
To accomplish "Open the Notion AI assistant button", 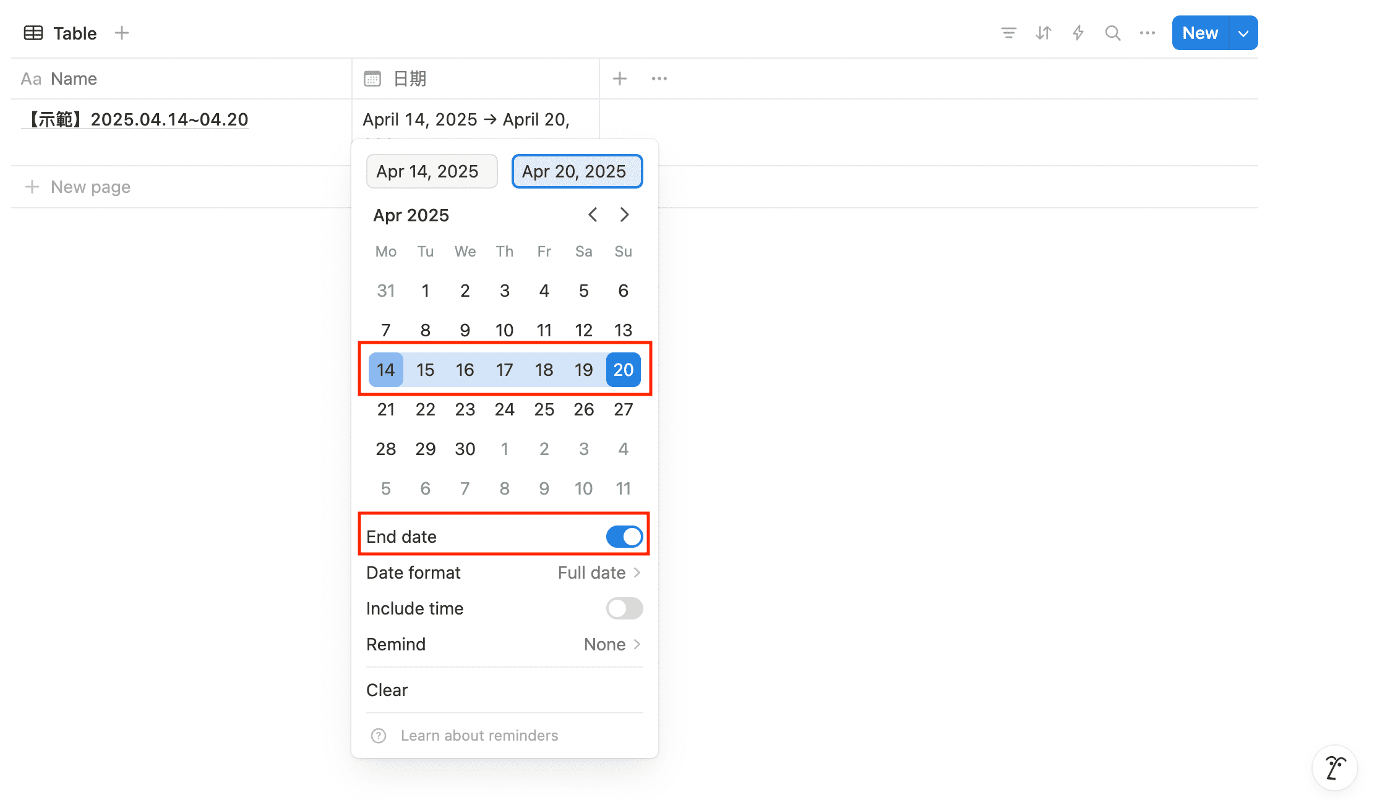I will [x=1334, y=768].
